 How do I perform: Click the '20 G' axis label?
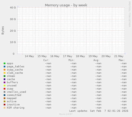pyautogui.click(x=13, y=31)
